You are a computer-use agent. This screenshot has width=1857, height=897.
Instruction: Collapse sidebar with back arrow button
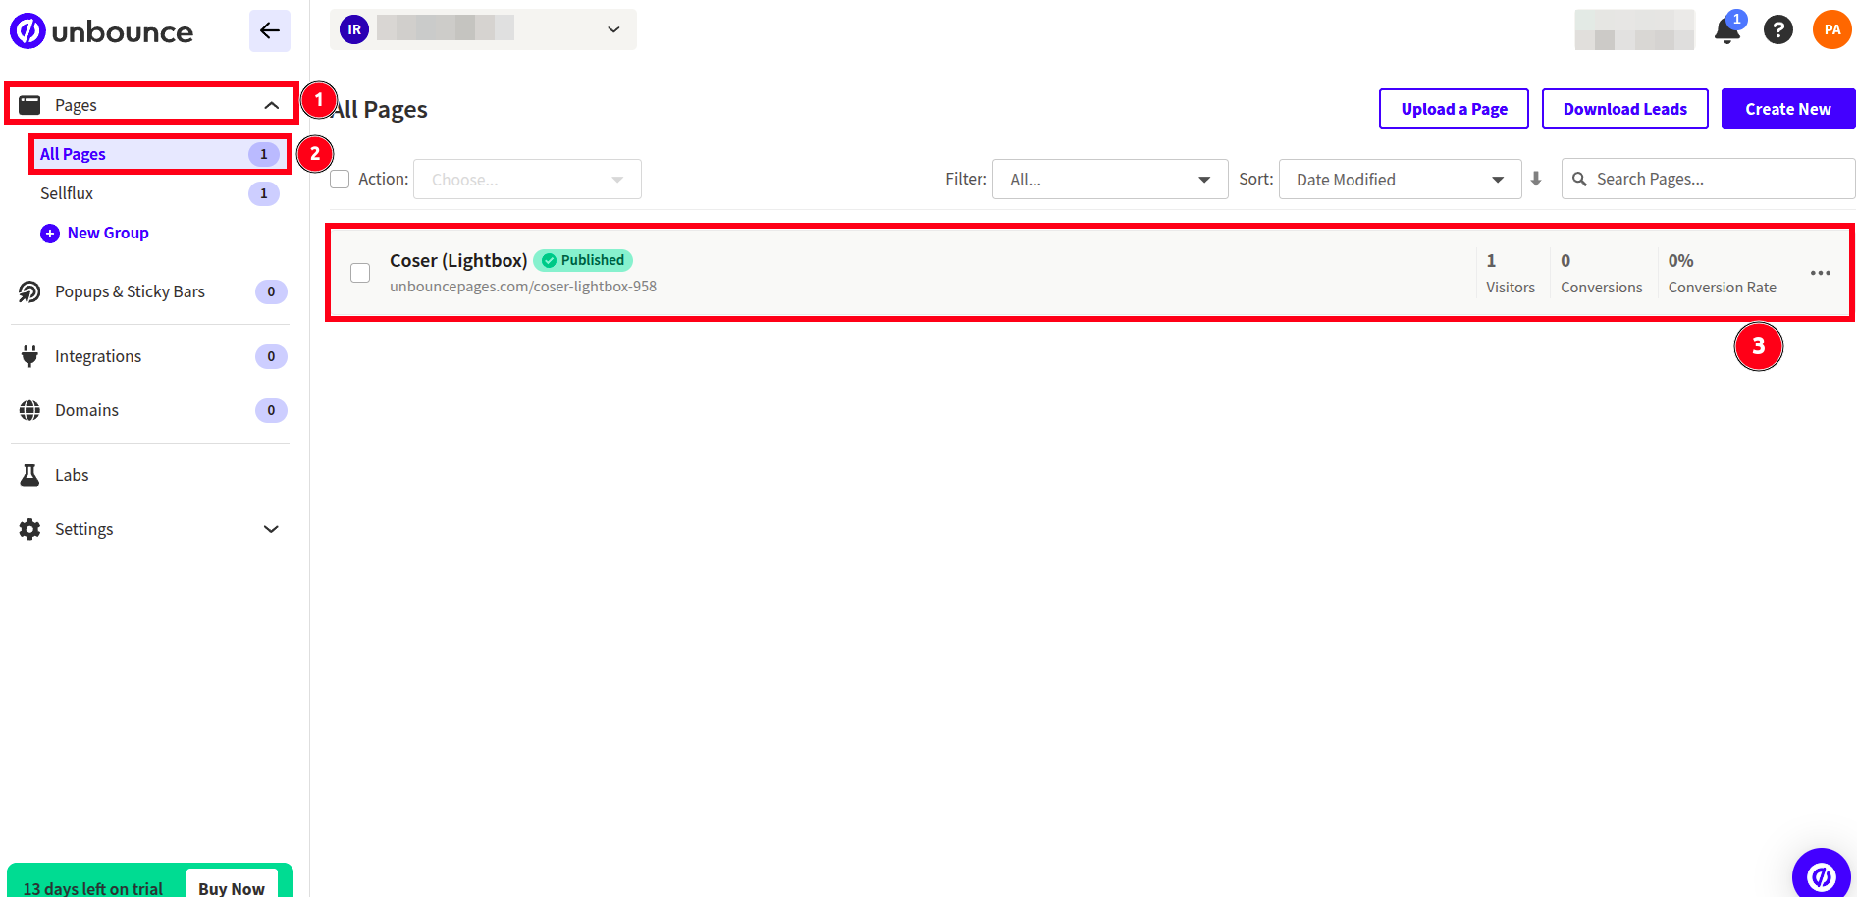click(x=270, y=30)
